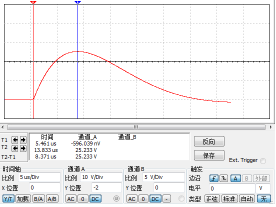The image size is (276, 207).
Task: Toggle Channel B radio indicator
Action: [181, 198]
